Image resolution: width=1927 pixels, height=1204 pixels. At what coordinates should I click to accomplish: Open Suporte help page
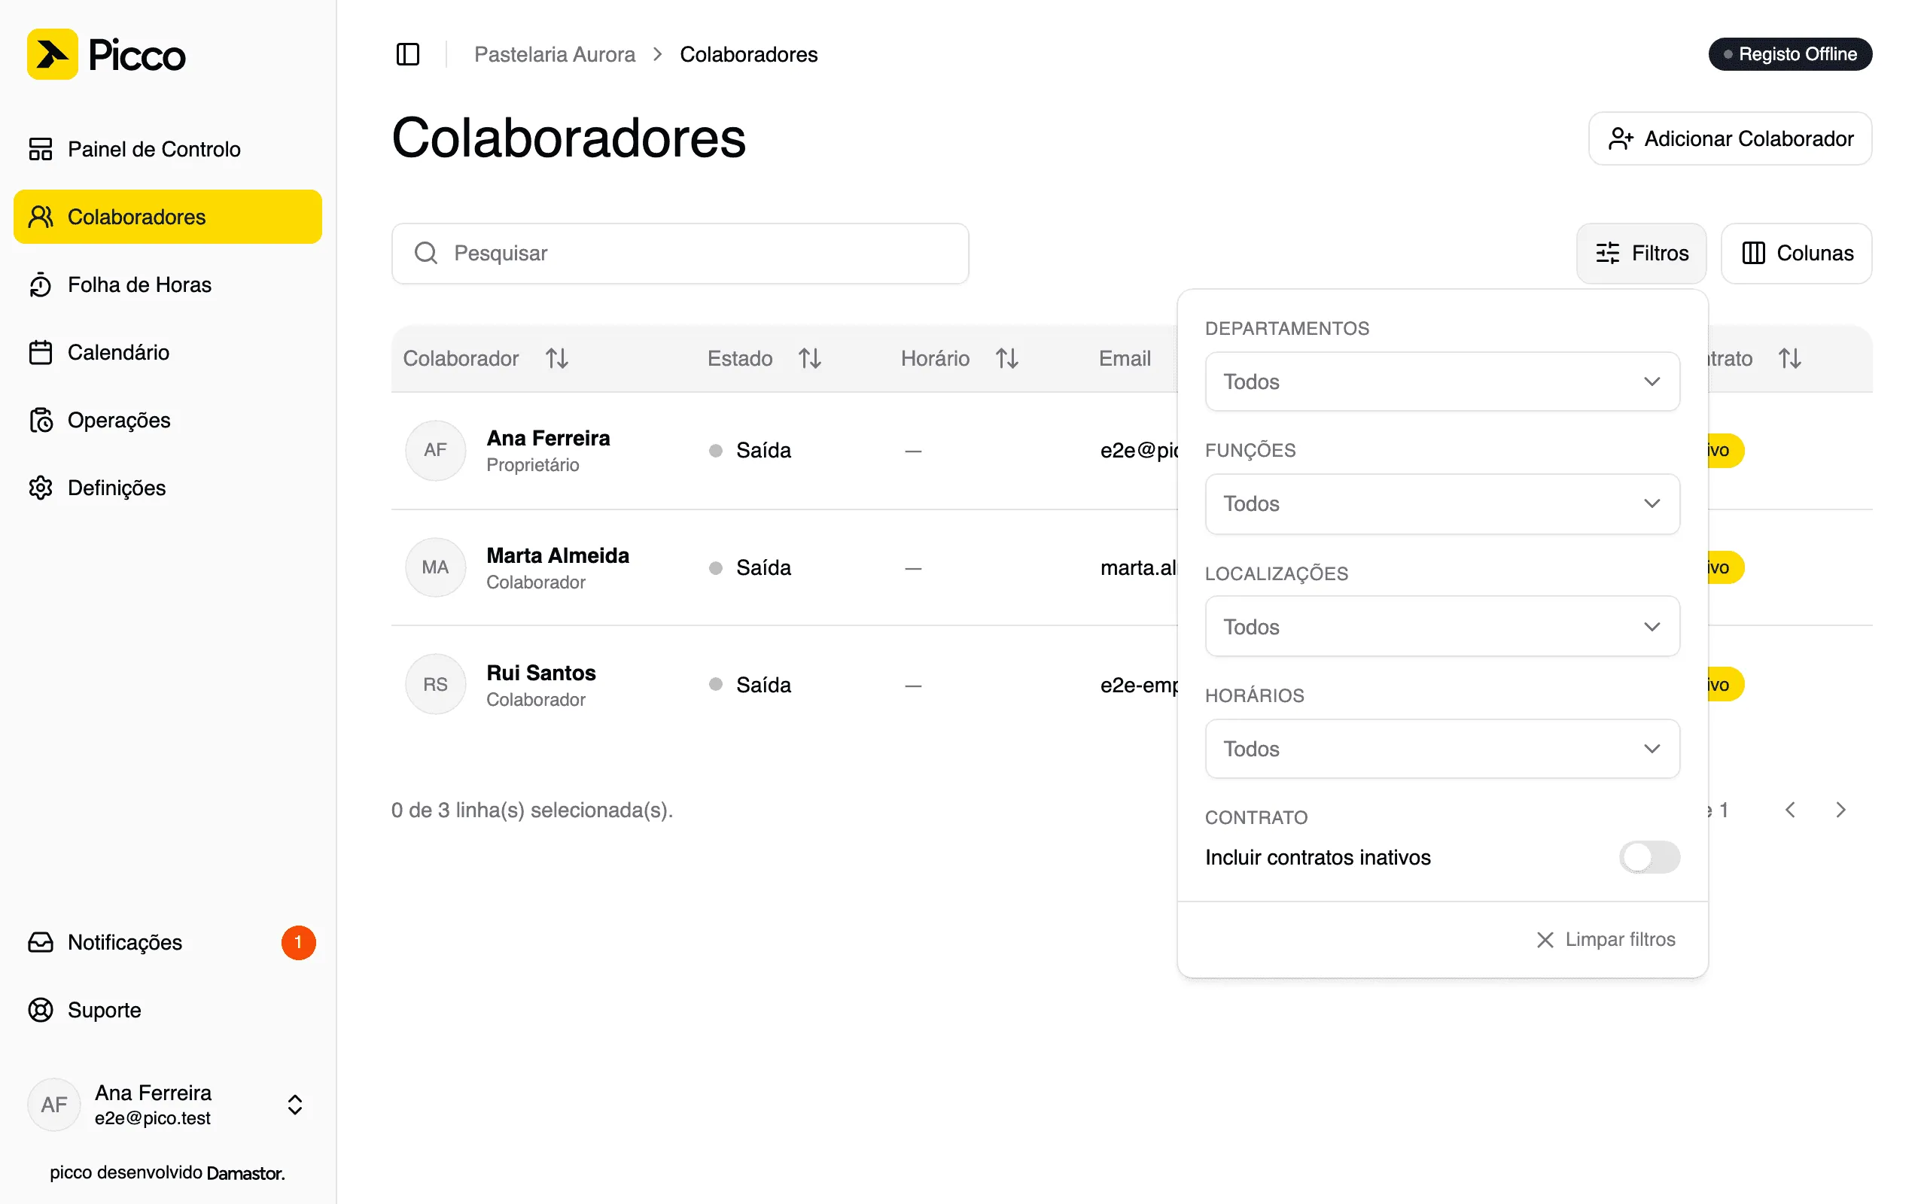point(167,1010)
